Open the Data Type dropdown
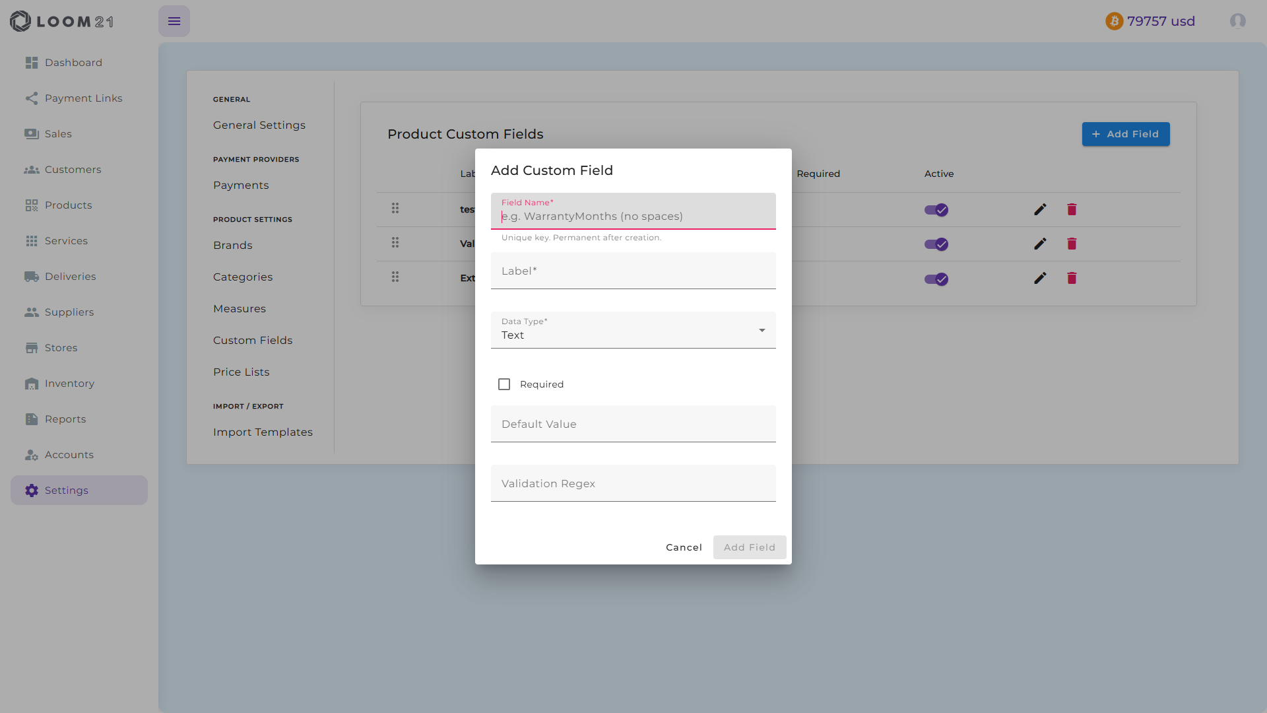This screenshot has width=1267, height=713. coord(633,330)
